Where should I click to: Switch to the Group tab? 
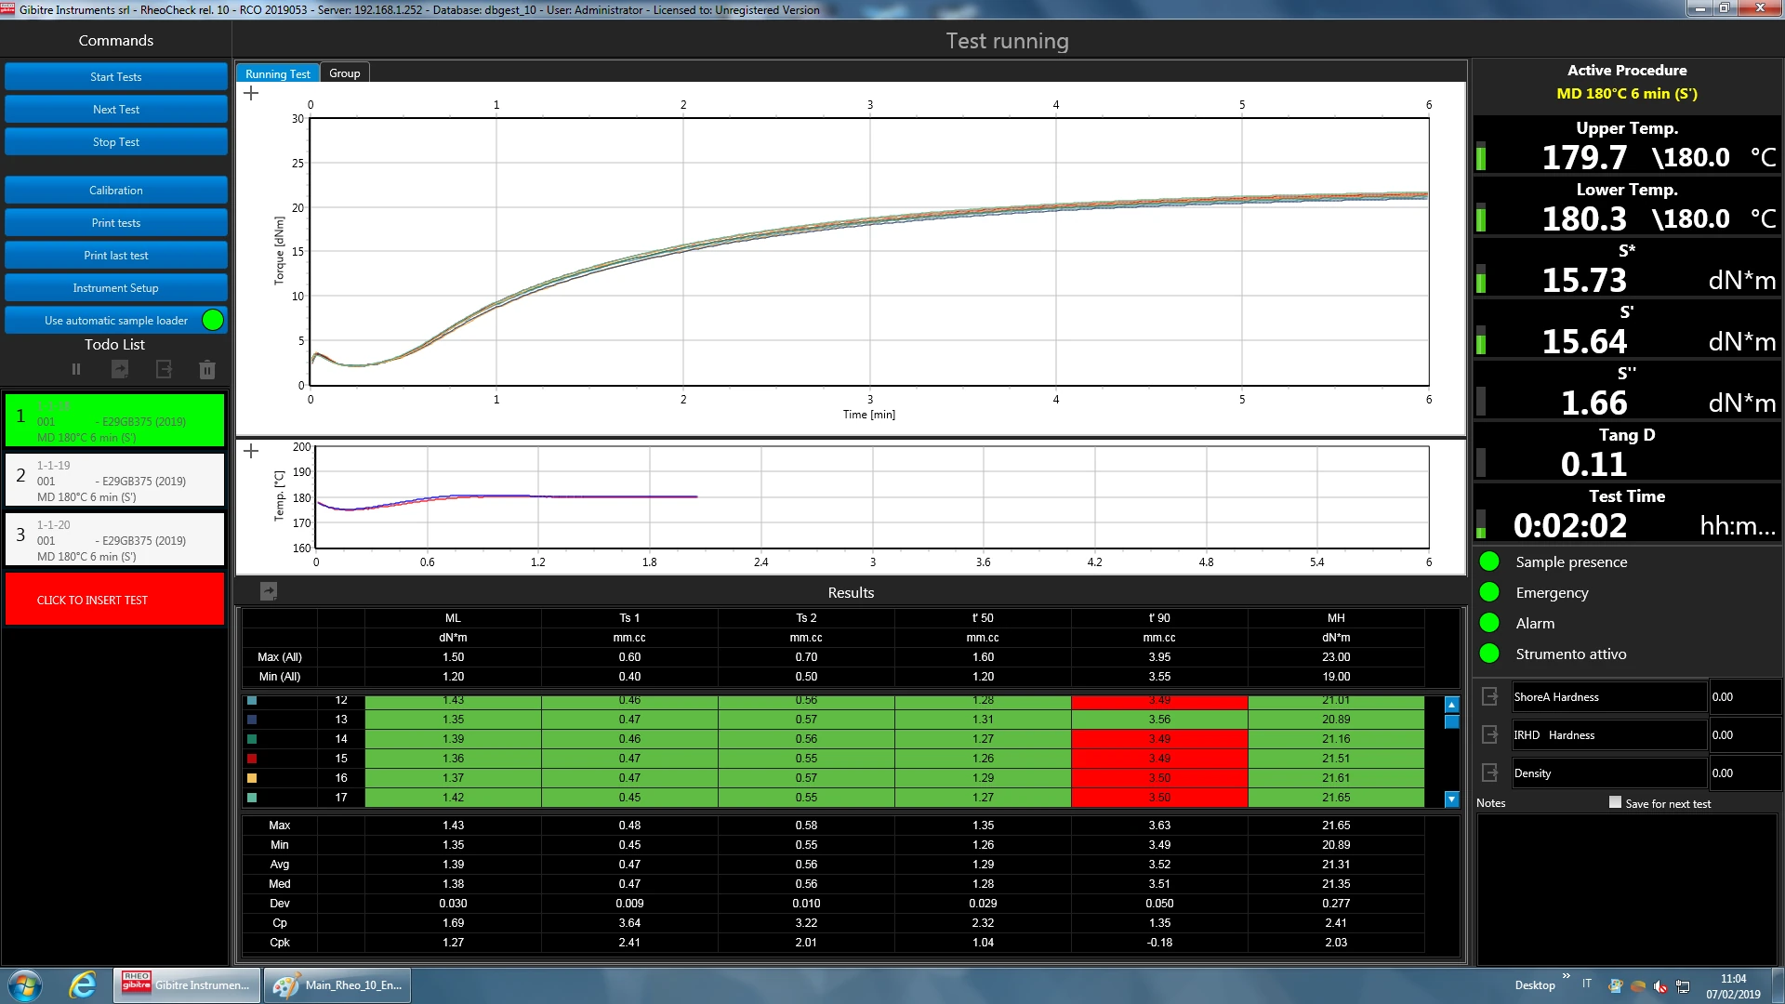click(344, 73)
